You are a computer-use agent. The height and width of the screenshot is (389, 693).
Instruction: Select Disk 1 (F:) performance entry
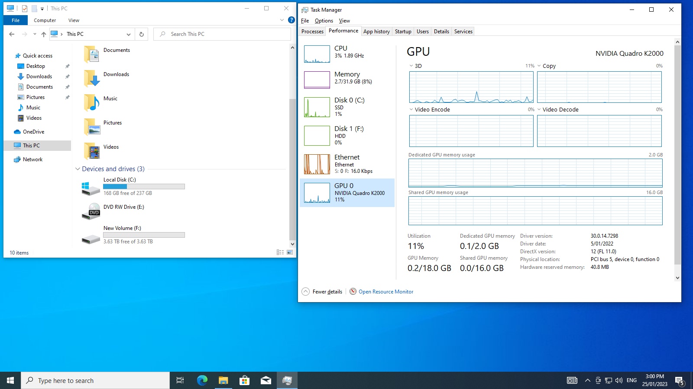pyautogui.click(x=347, y=135)
